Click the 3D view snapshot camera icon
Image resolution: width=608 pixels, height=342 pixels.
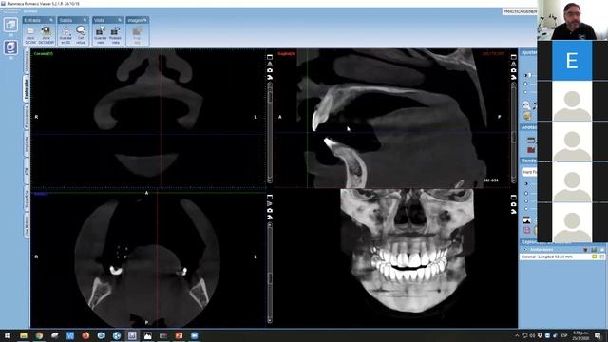(x=513, y=204)
